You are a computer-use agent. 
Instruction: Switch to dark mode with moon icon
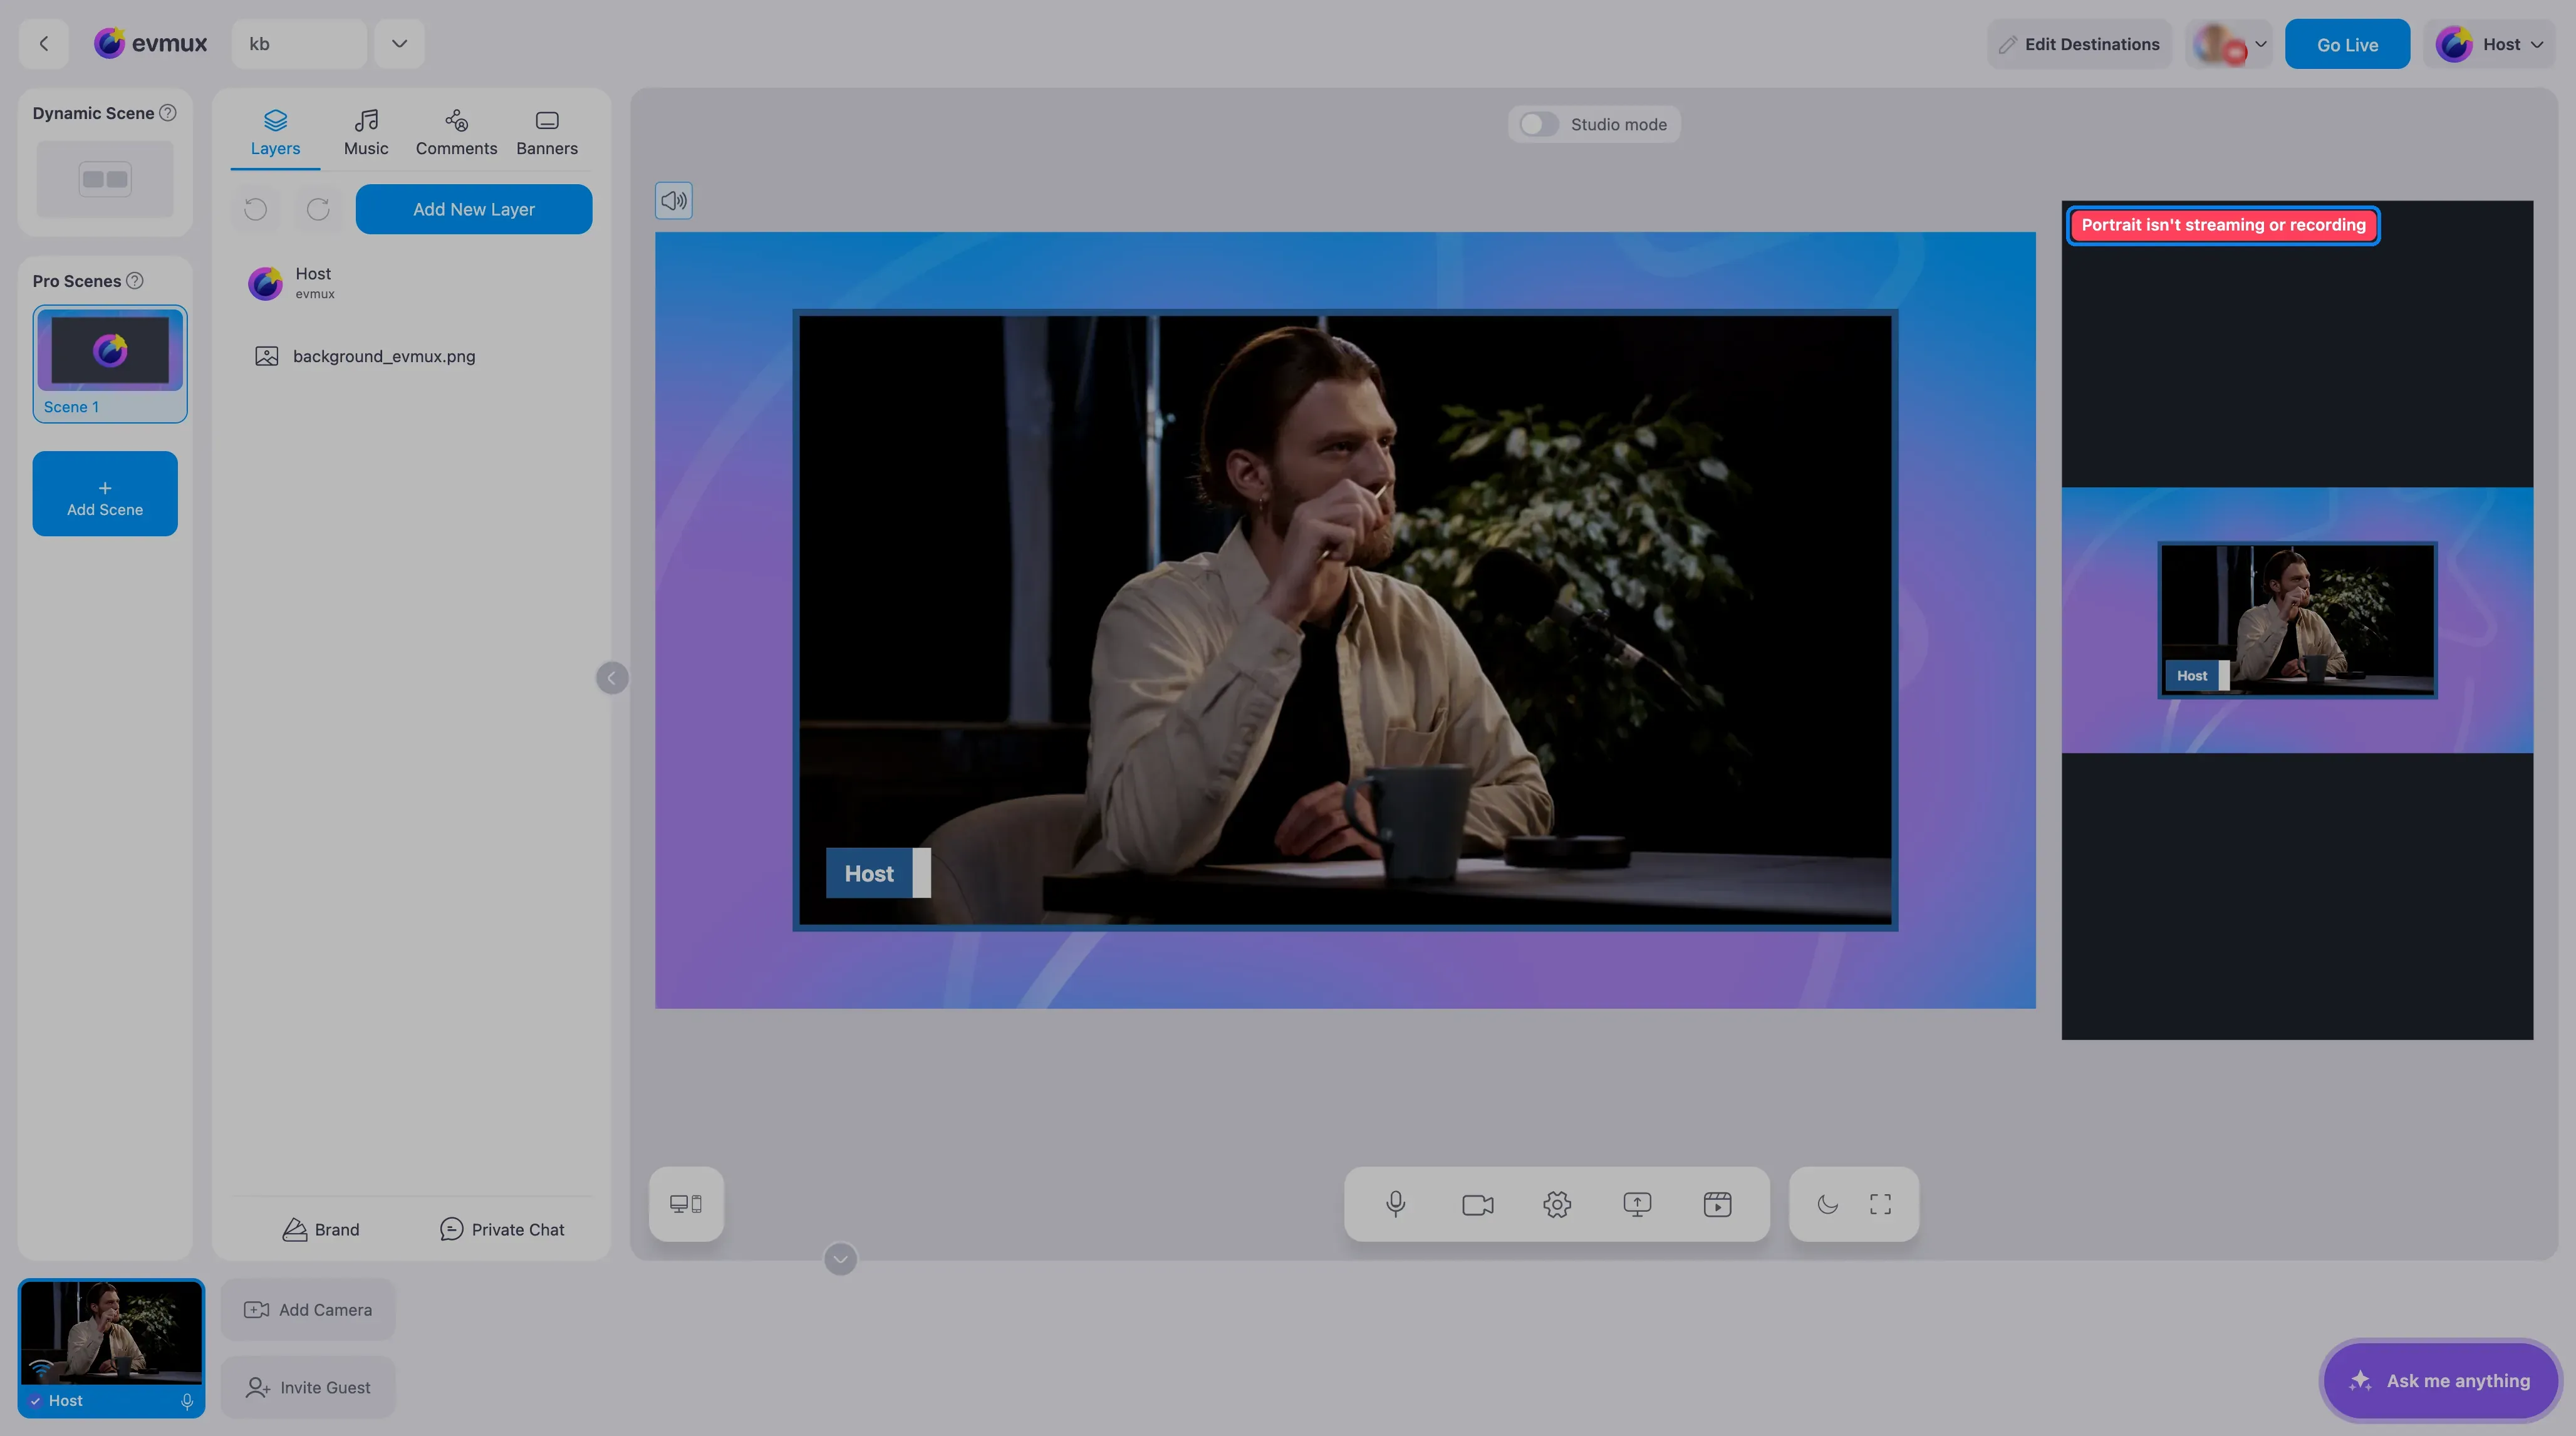click(x=1827, y=1204)
